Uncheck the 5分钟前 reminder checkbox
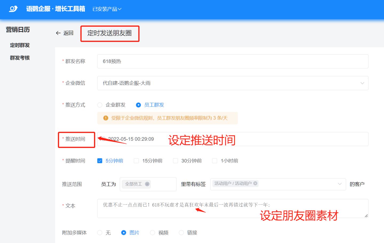This screenshot has width=384, height=243. 100,161
